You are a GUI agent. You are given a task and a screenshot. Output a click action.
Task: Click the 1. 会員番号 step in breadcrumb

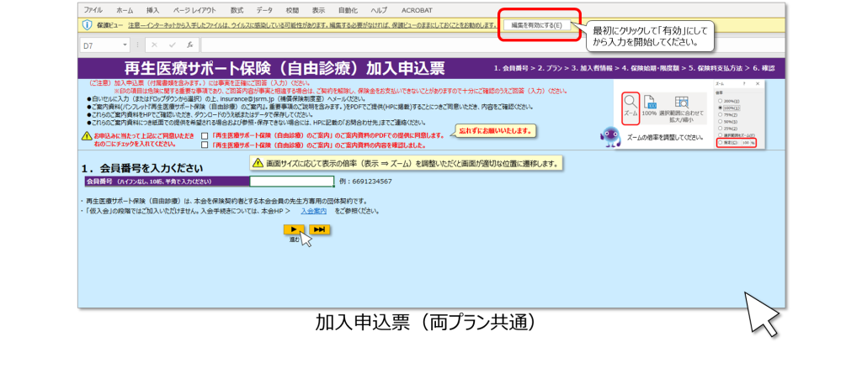pyautogui.click(x=511, y=69)
